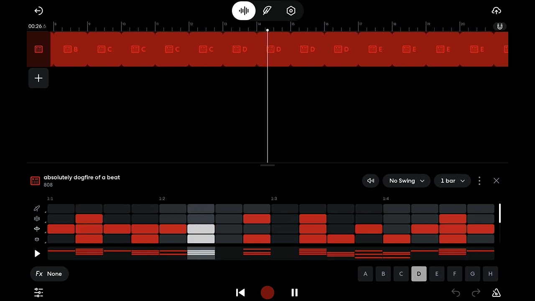Toggle the speaker preview sound button
The height and width of the screenshot is (301, 535).
[370, 181]
